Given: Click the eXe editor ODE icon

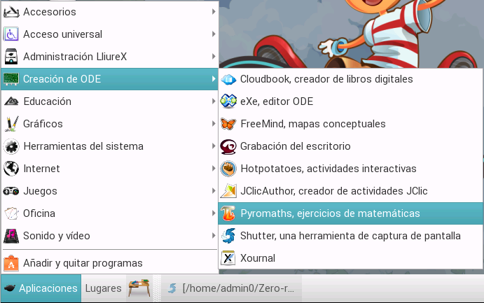Looking at the screenshot, I should pos(228,101).
